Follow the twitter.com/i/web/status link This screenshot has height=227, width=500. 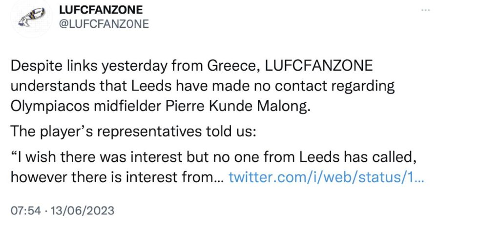pos(326,177)
